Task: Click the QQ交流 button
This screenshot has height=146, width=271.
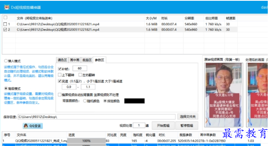Action: tap(33, 126)
